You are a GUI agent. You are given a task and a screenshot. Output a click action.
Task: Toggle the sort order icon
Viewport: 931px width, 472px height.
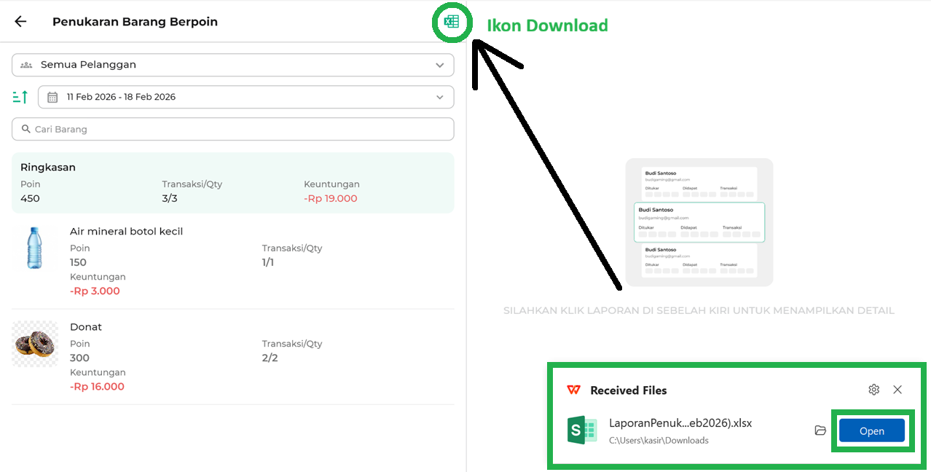coord(20,97)
